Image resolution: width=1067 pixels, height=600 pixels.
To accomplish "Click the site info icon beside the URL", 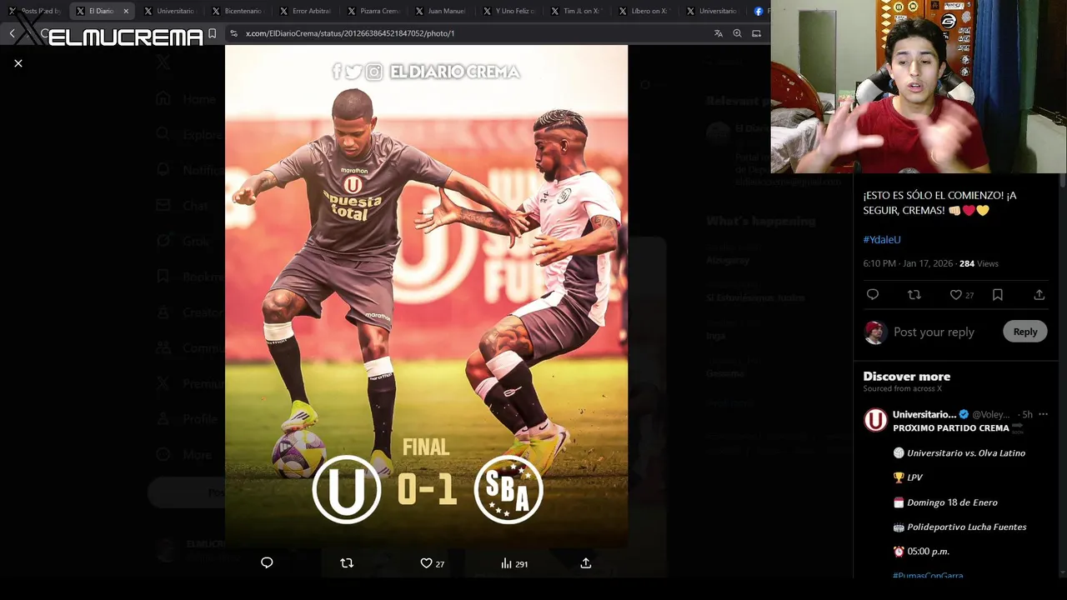I will pyautogui.click(x=234, y=33).
